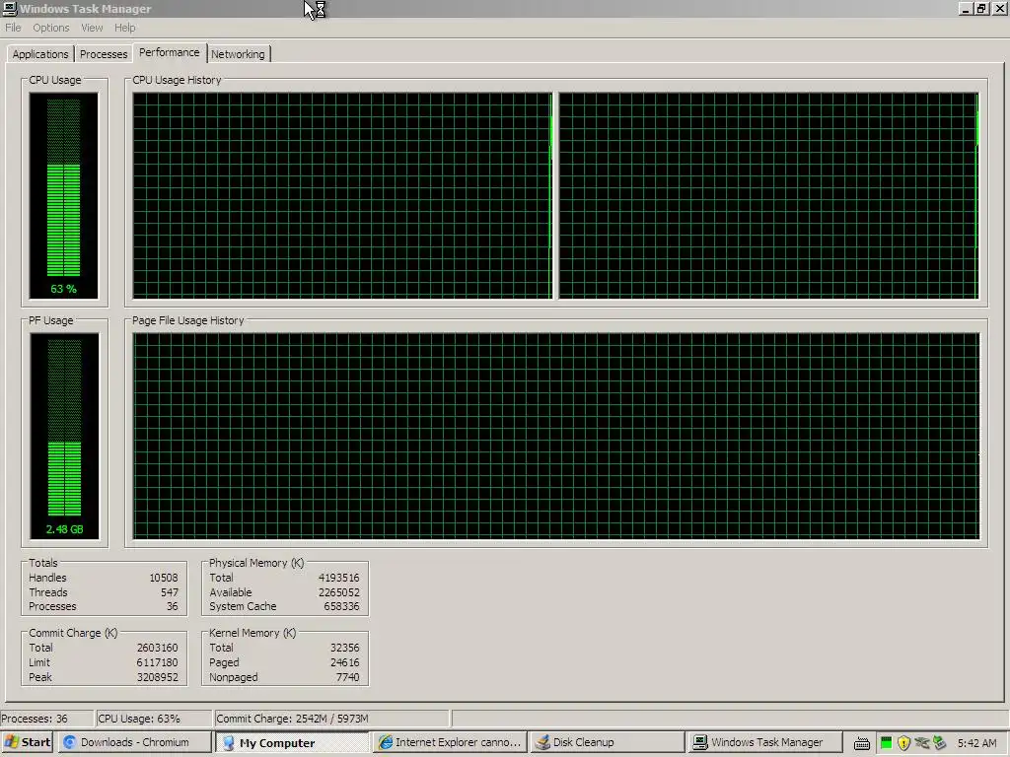1010x757 pixels.
Task: Click the green CPU meter tray icon
Action: coord(887,743)
